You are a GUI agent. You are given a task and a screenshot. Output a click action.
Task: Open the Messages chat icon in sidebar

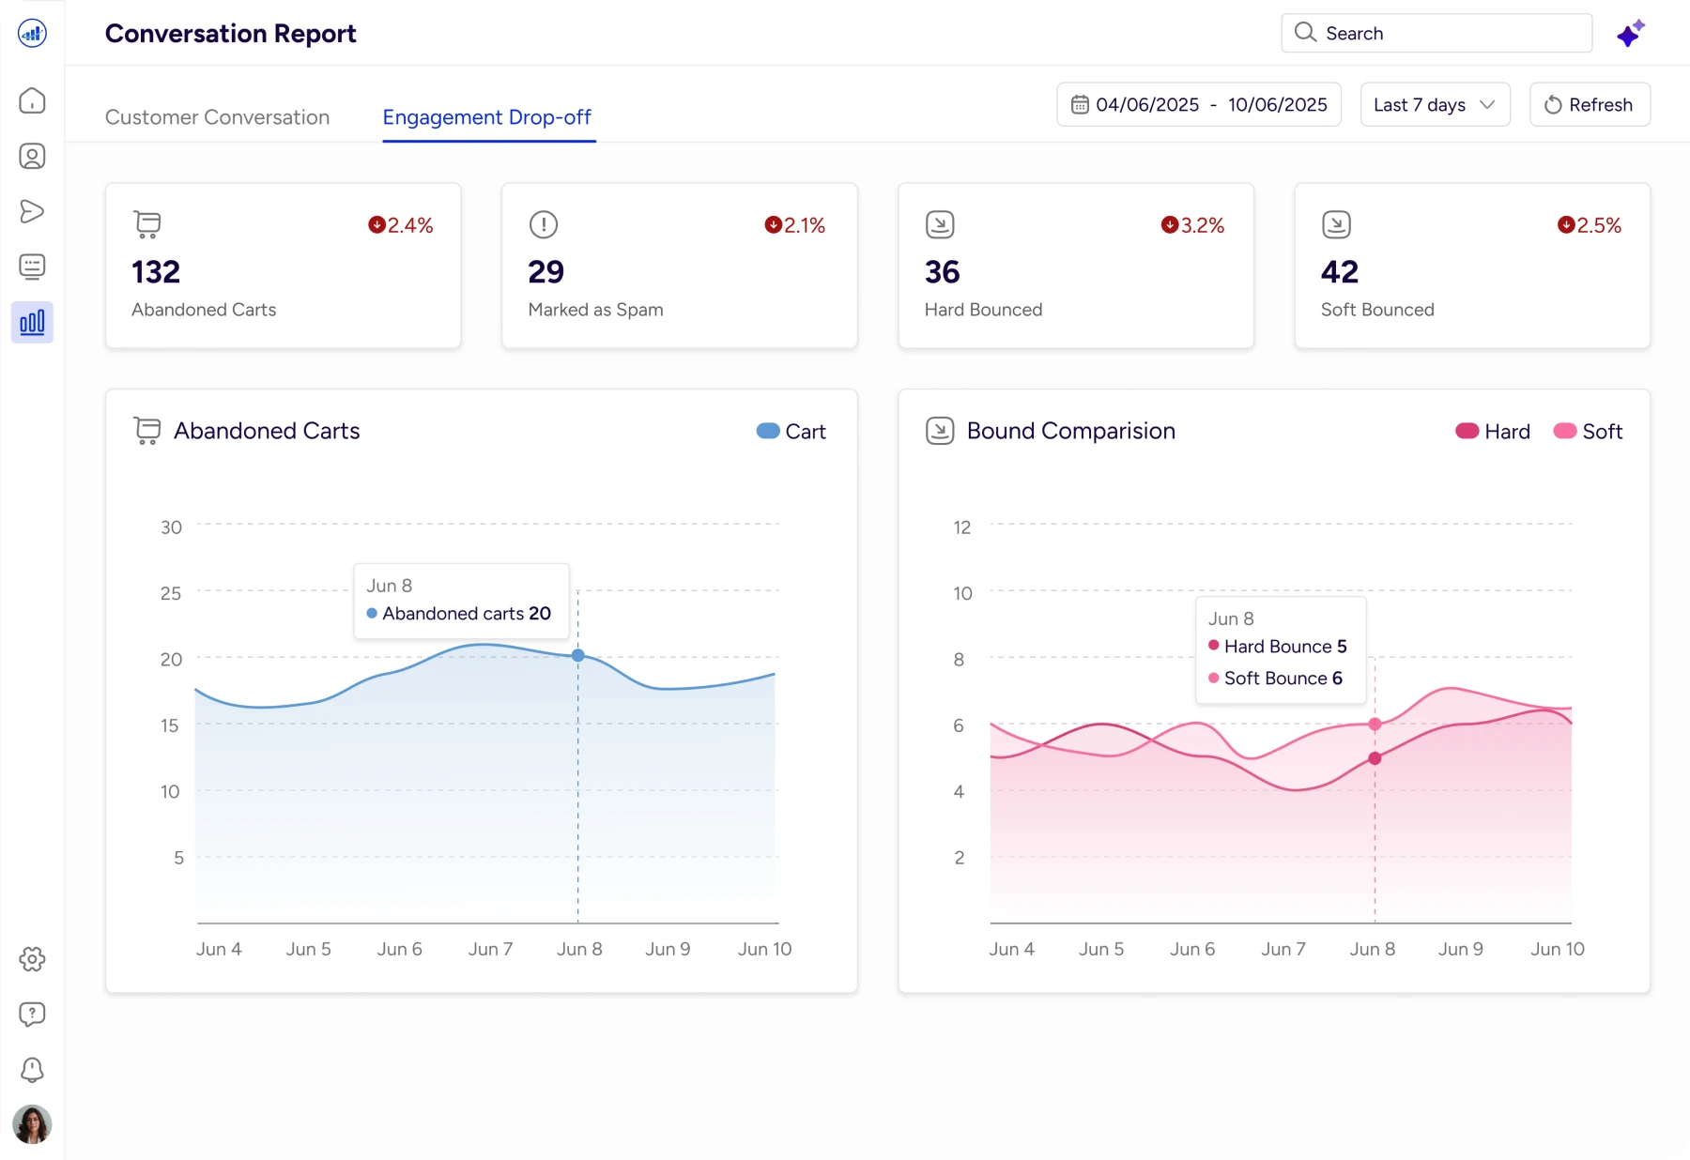(x=32, y=267)
